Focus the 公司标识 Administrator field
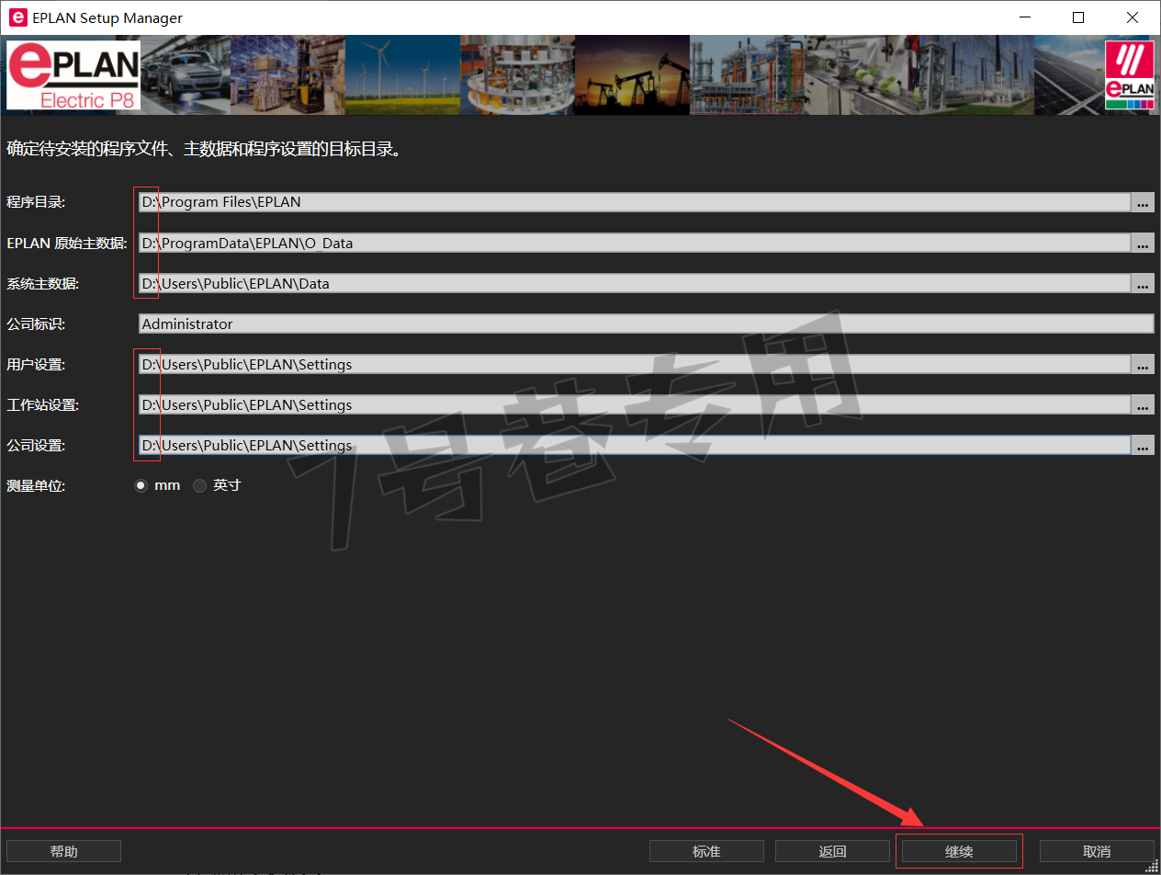 (646, 324)
